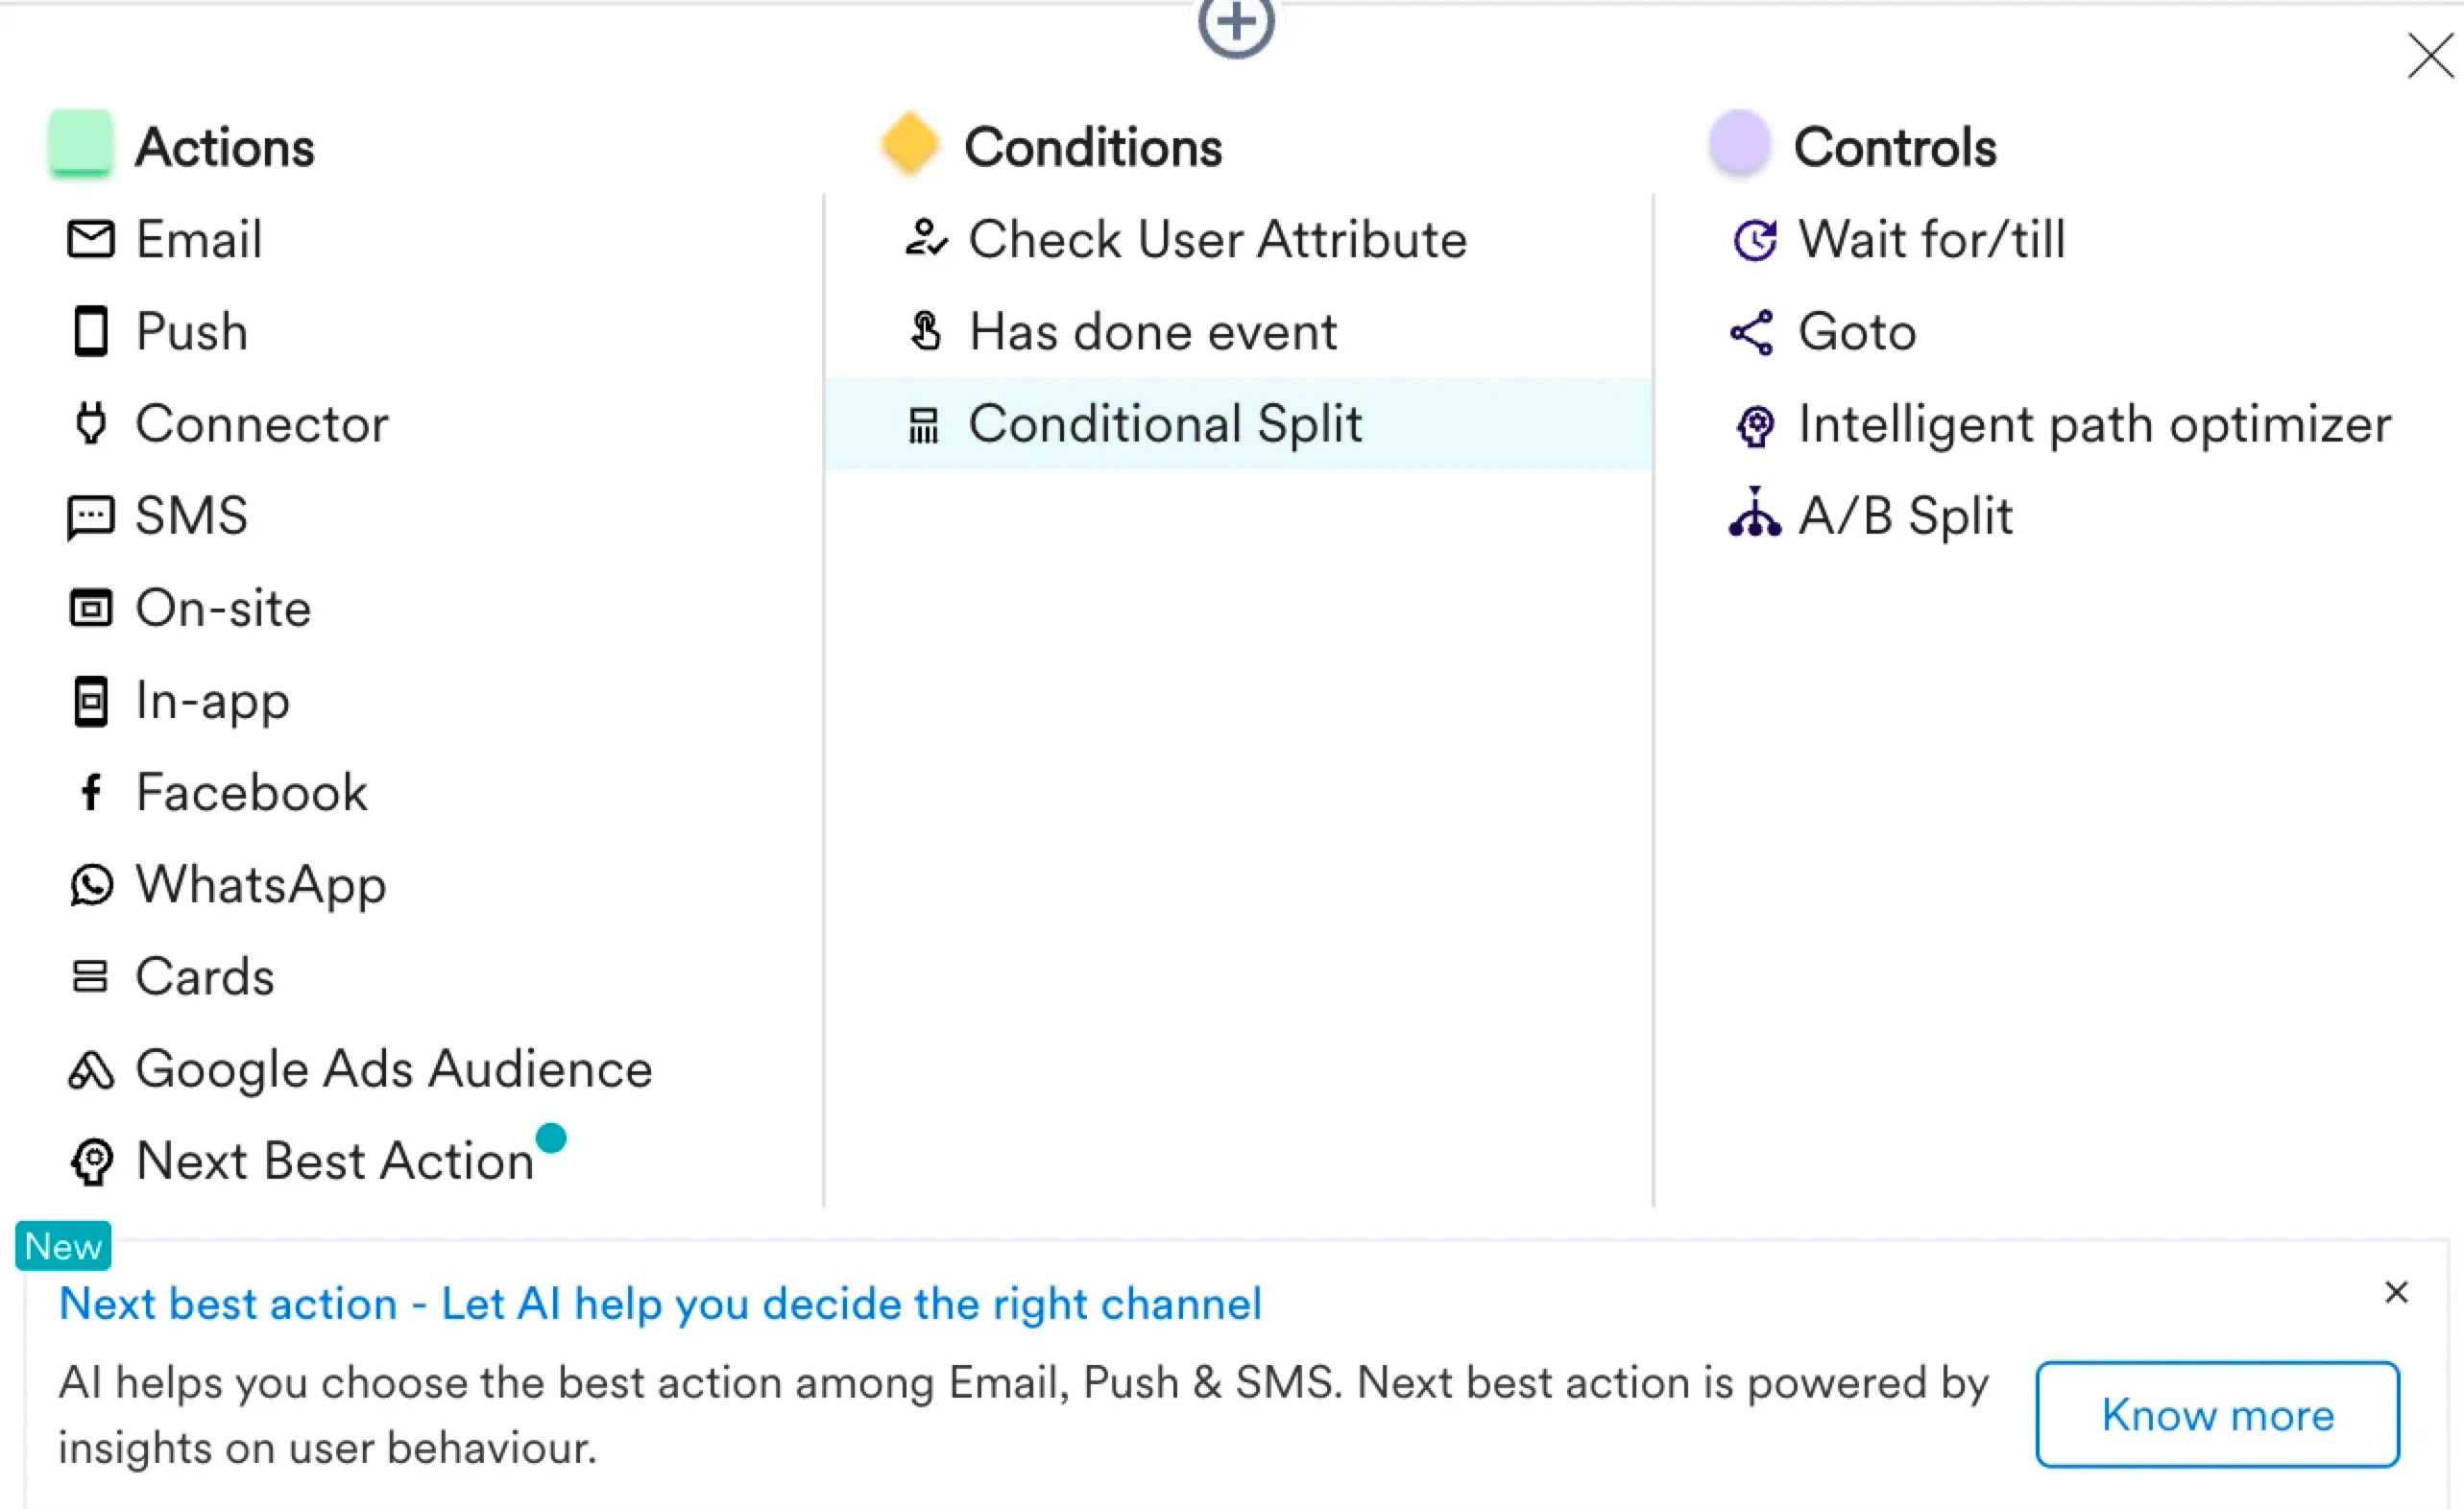Select the In-app action
2464x1509 pixels.
tap(212, 701)
